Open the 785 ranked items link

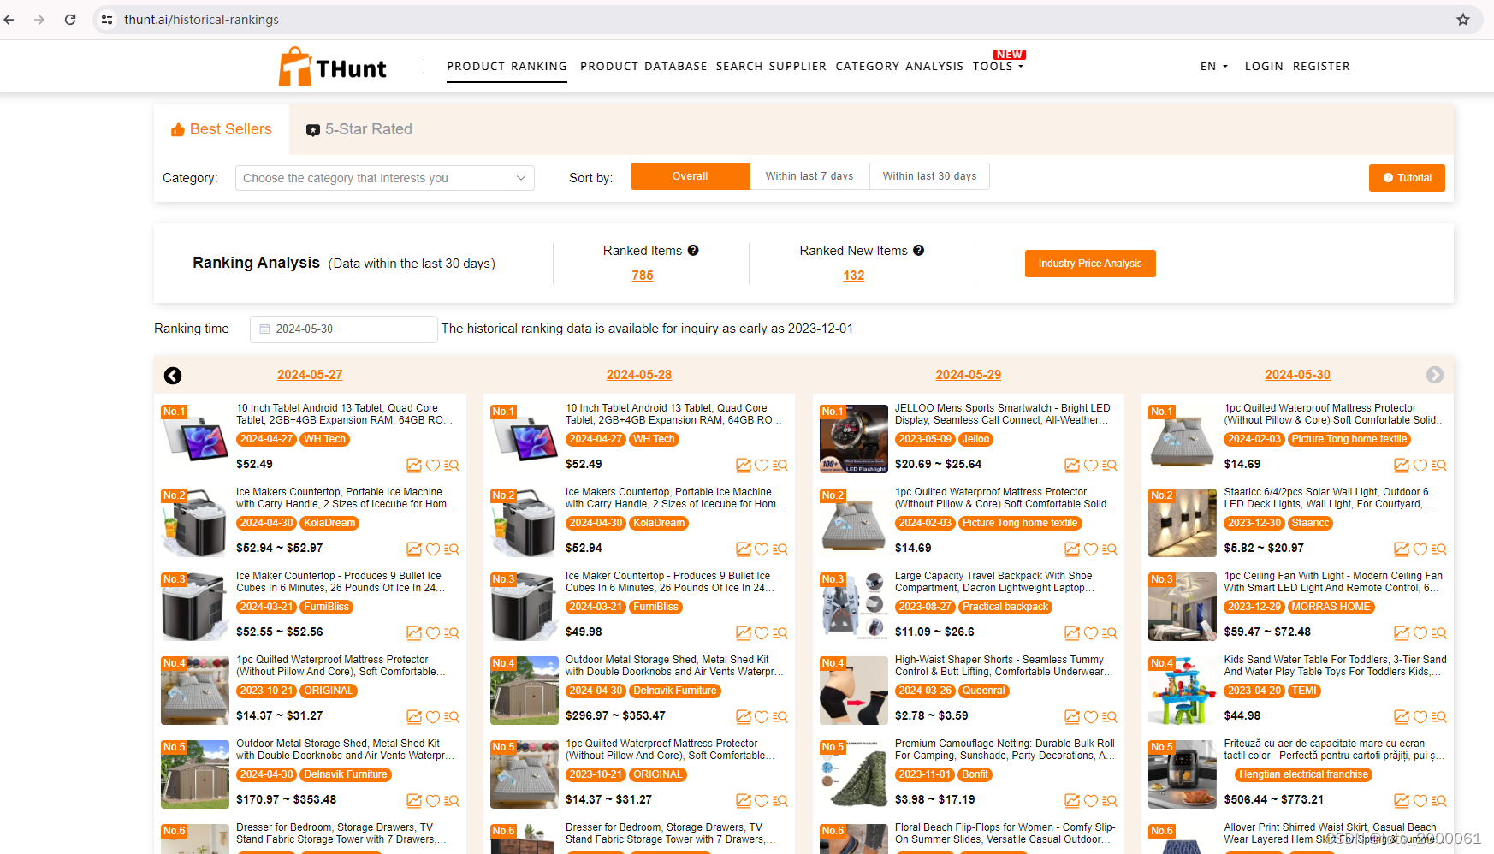pos(643,276)
